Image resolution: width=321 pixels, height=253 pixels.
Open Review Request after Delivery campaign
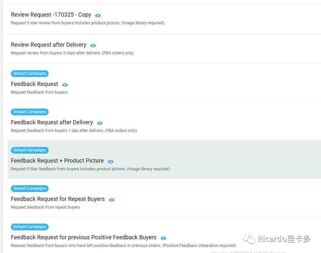(x=49, y=45)
